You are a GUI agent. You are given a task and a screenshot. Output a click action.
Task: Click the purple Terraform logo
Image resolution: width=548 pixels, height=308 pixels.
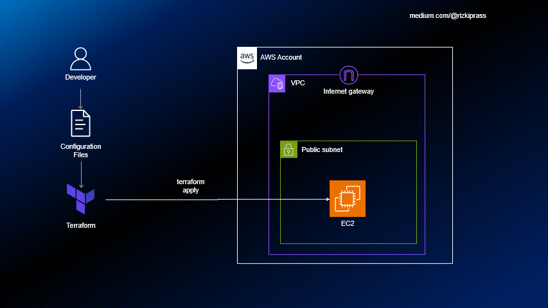81,199
